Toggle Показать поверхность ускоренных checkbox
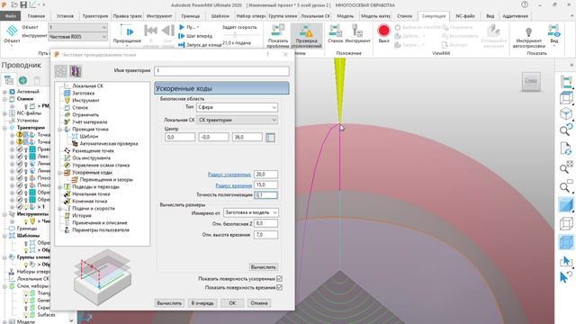Screen dimensions: 576x324 pyautogui.click(x=279, y=279)
